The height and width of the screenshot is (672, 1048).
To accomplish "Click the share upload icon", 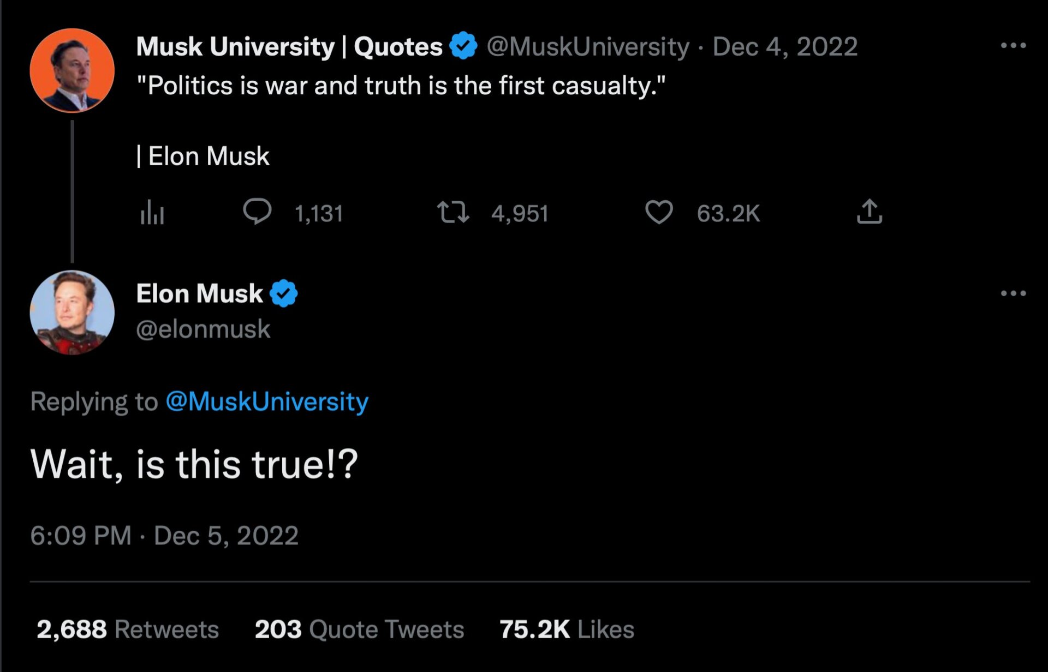I will point(869,212).
